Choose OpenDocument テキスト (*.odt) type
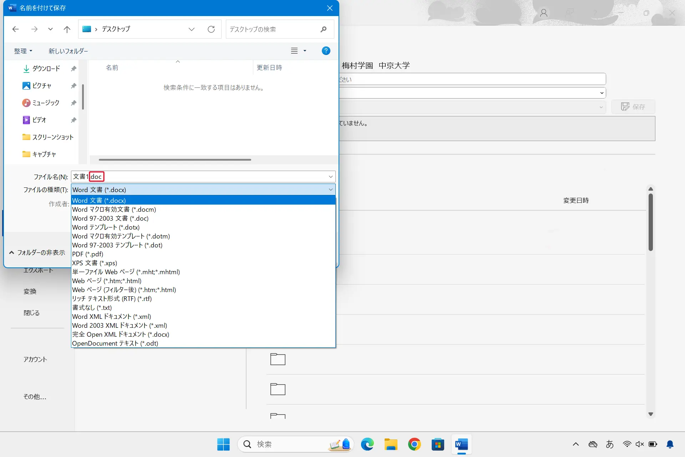 pyautogui.click(x=203, y=343)
